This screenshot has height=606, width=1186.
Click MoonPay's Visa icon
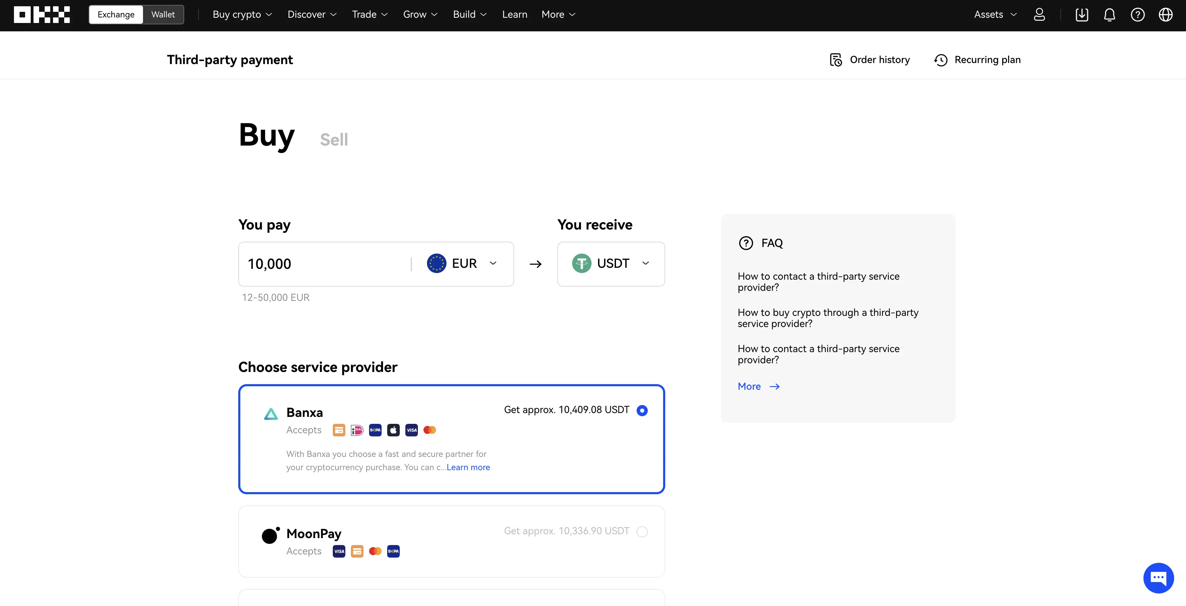pos(339,551)
